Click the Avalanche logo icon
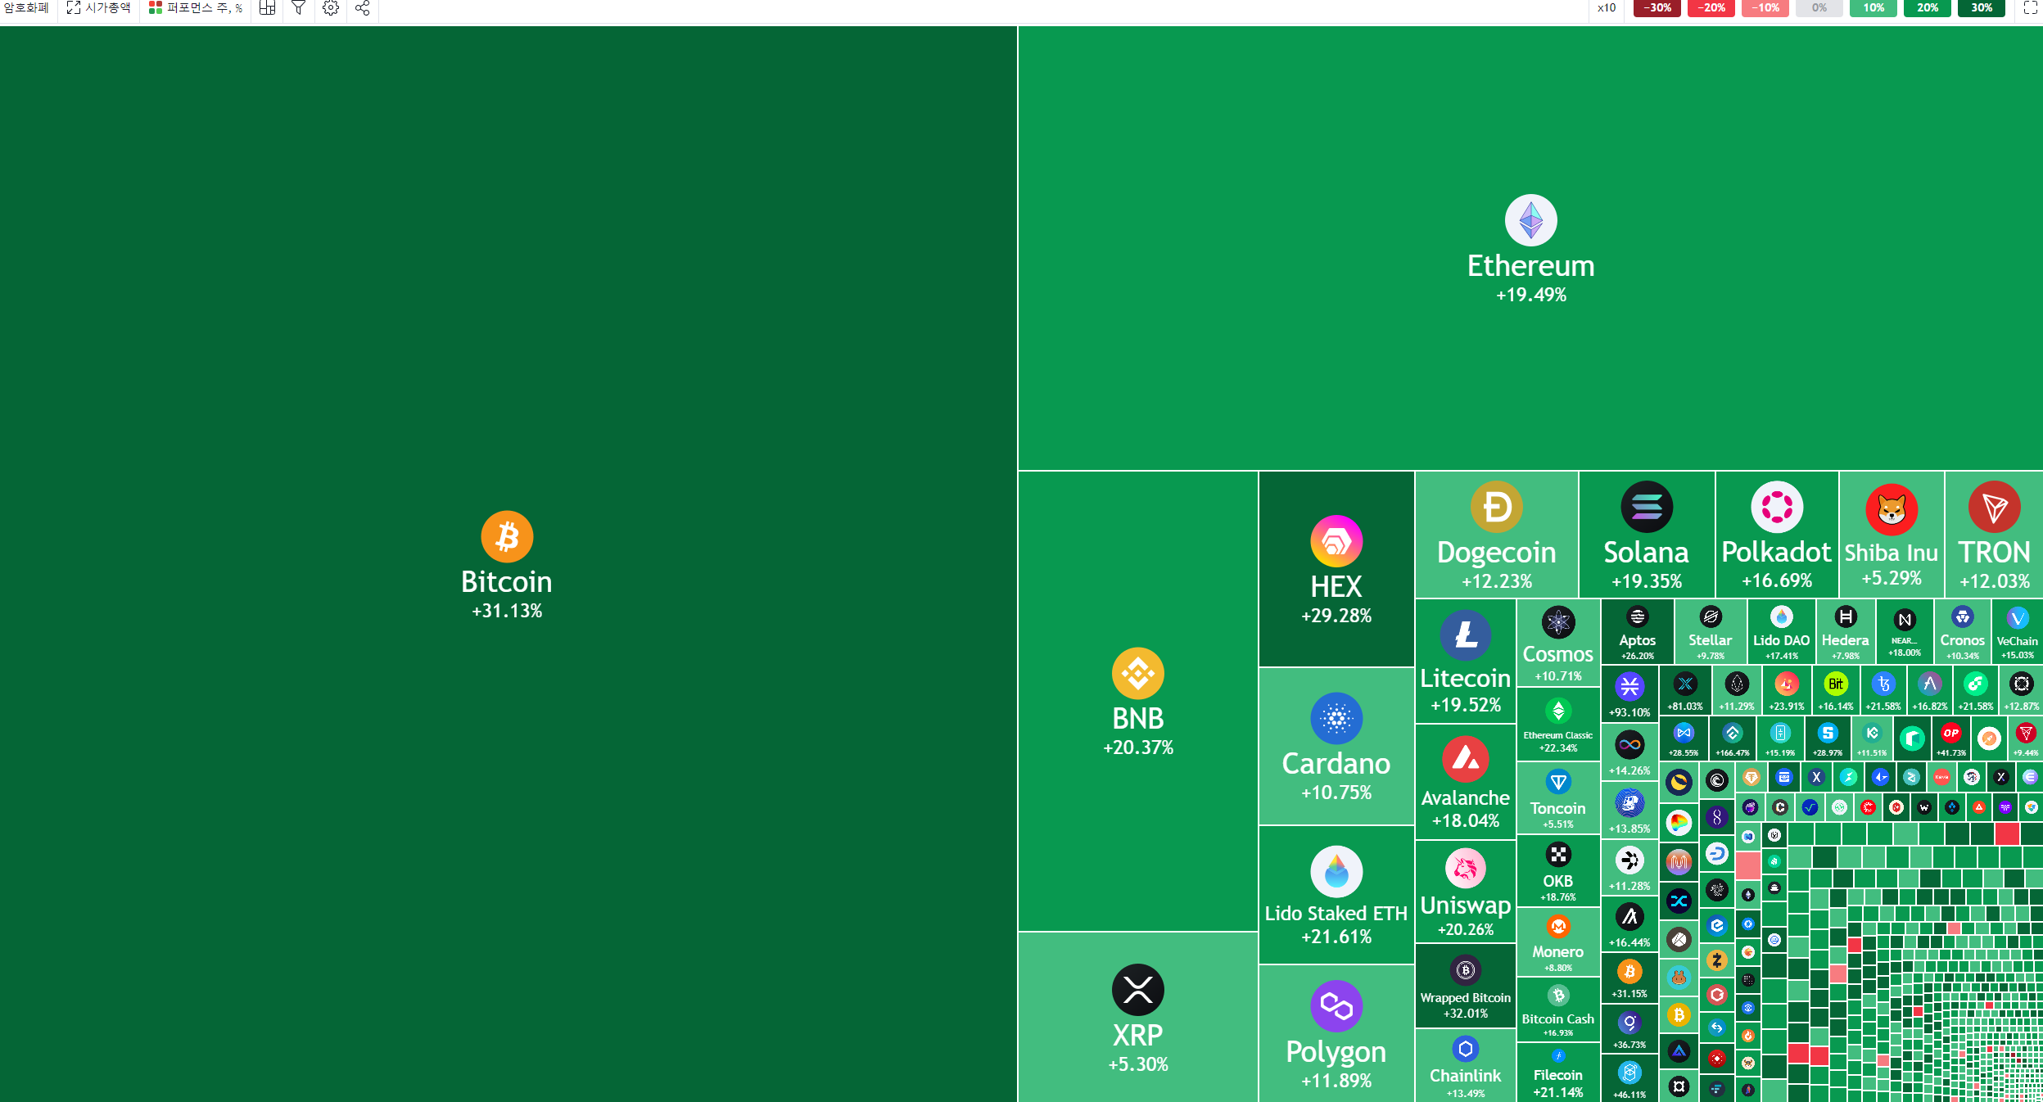 click(1466, 759)
